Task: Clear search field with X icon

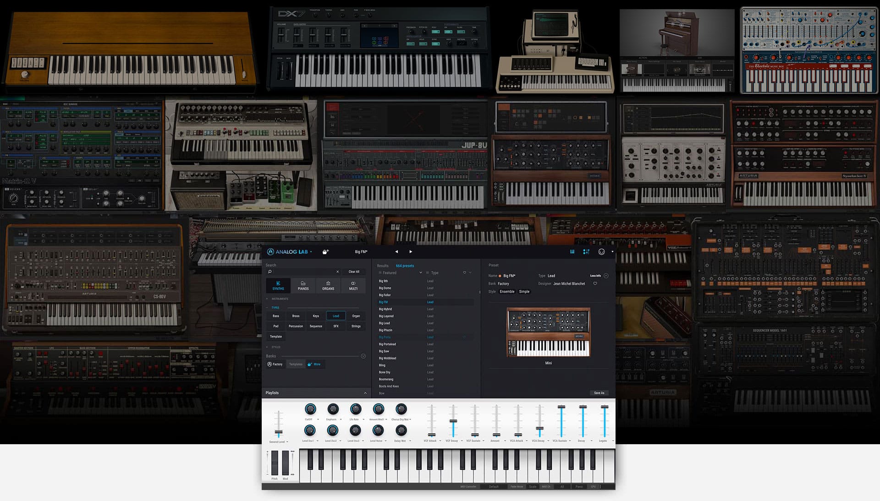Action: [338, 272]
